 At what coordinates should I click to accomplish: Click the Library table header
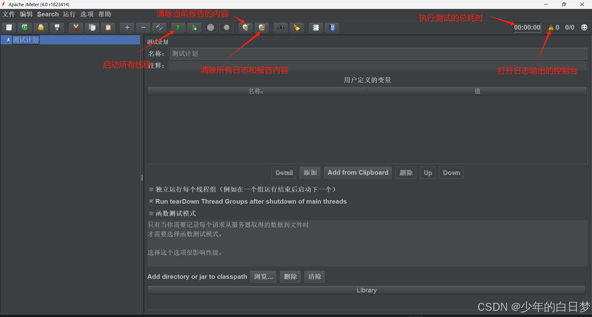click(367, 290)
